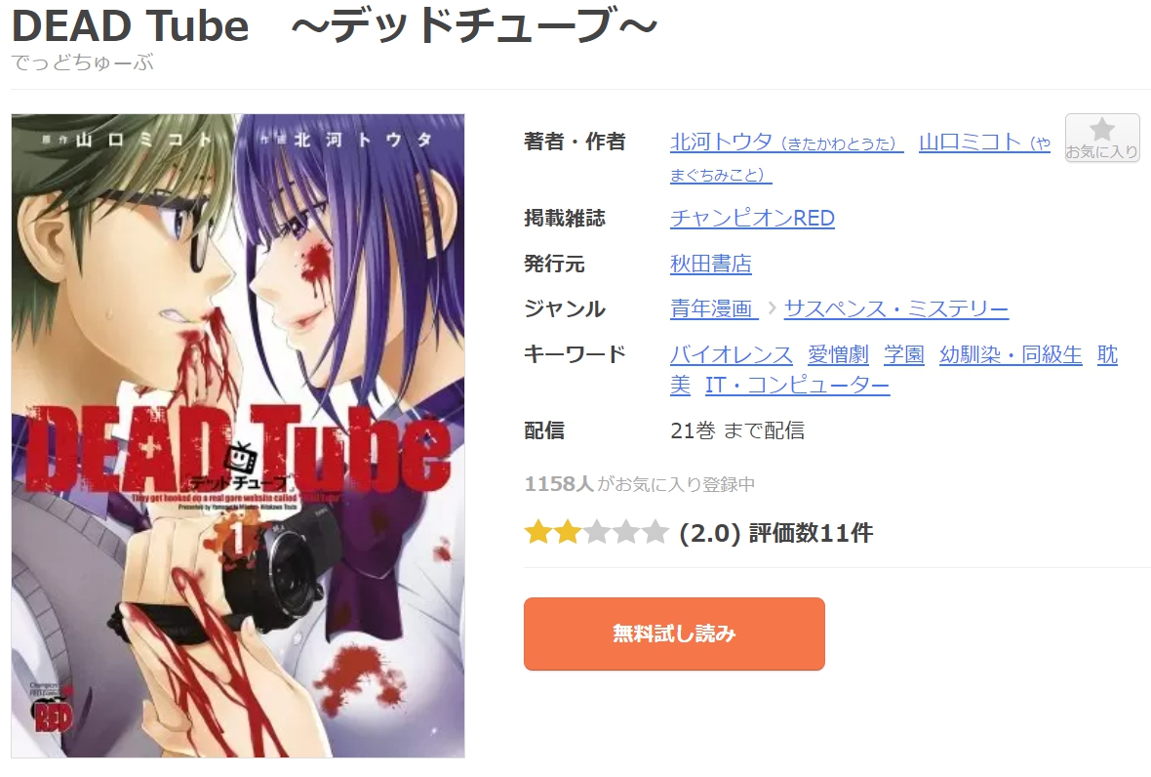This screenshot has height=777, width=1151.
Task: Click the 無料試し読み orange button
Action: click(x=674, y=634)
